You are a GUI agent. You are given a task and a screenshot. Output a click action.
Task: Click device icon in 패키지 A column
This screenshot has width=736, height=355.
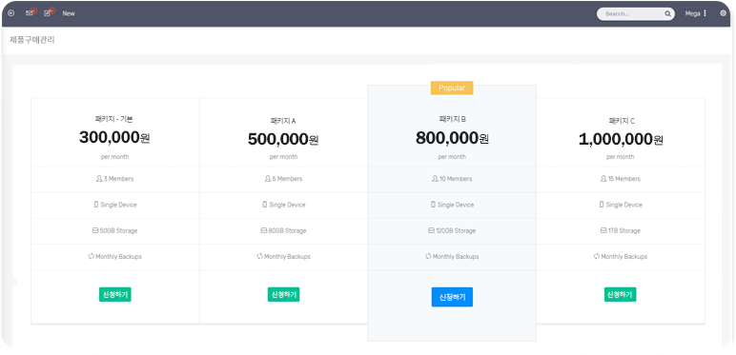[x=265, y=205]
